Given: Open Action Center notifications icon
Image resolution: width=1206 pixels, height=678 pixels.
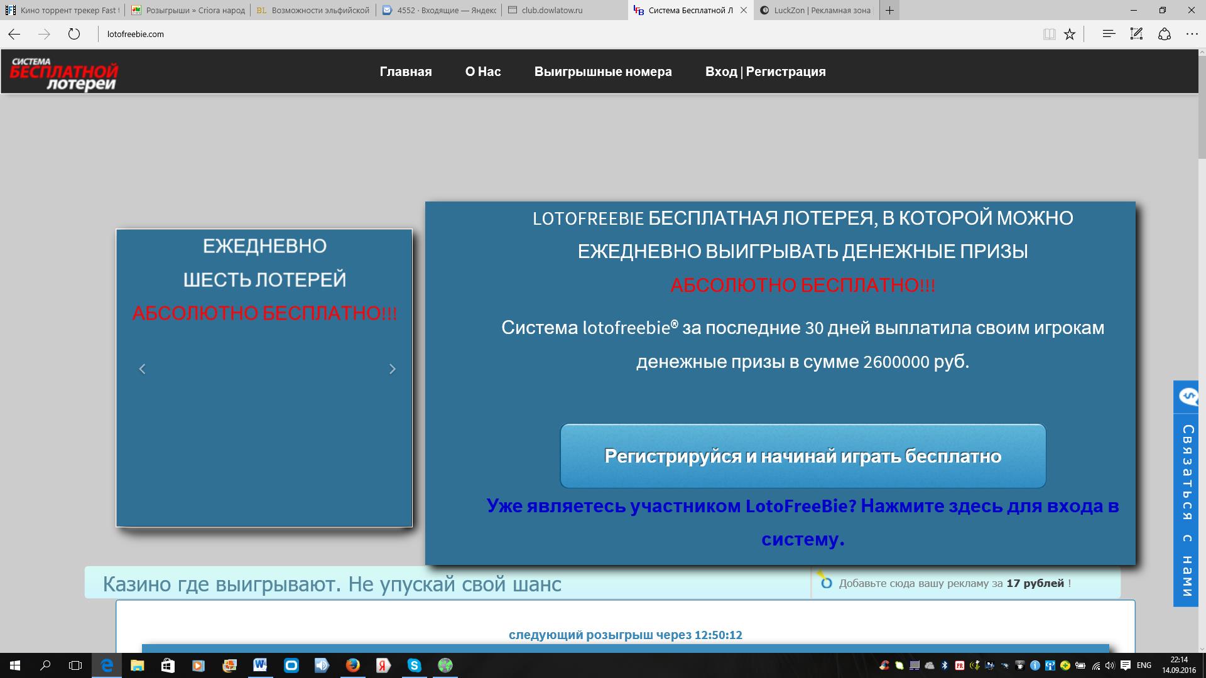Looking at the screenshot, I should tap(1126, 665).
